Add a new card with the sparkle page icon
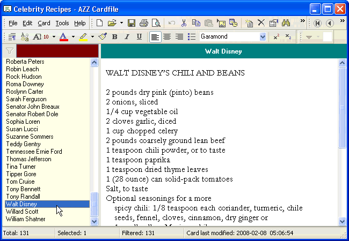 pyautogui.click(x=249, y=23)
